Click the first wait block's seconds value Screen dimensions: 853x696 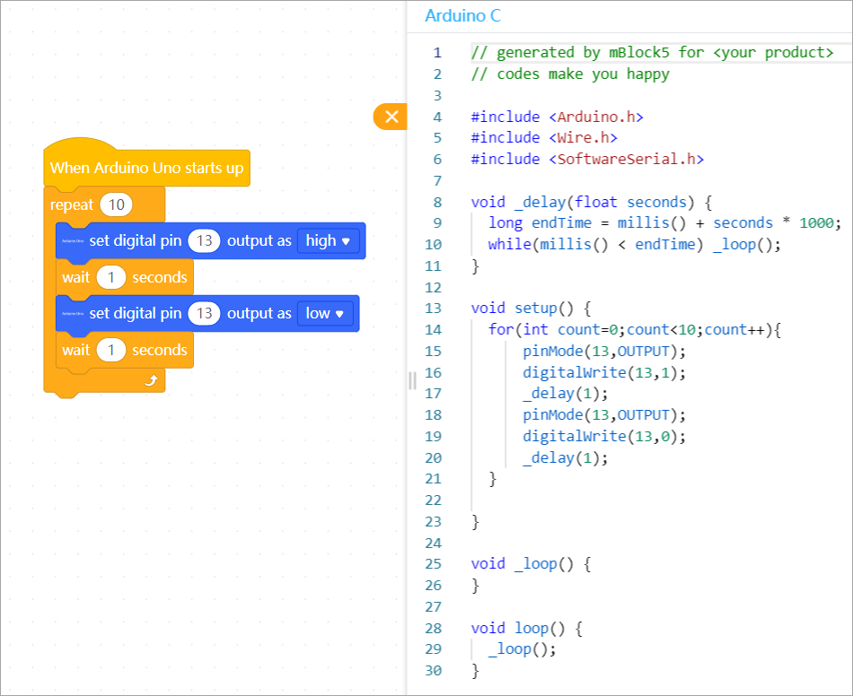click(x=111, y=278)
